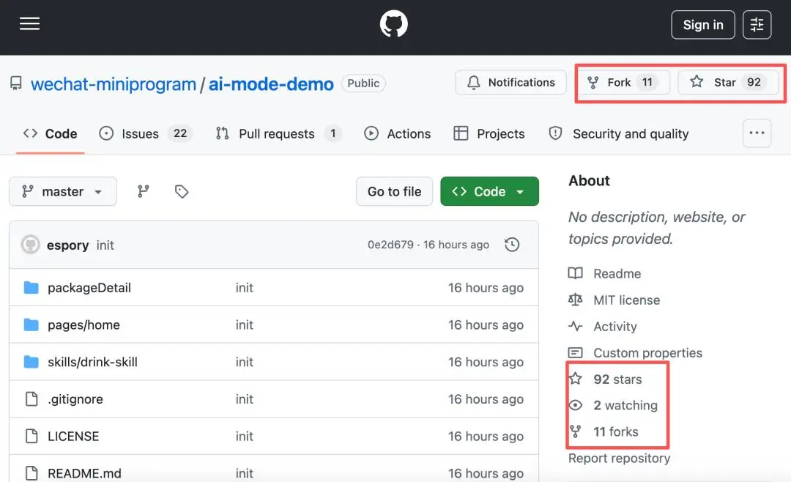Viewport: 791px width, 482px height.
Task: Click the Sign in button
Action: click(702, 25)
